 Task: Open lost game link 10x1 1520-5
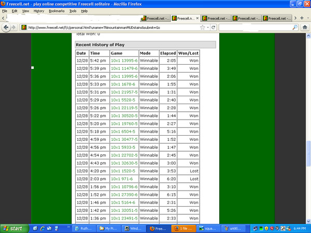pos(123,171)
